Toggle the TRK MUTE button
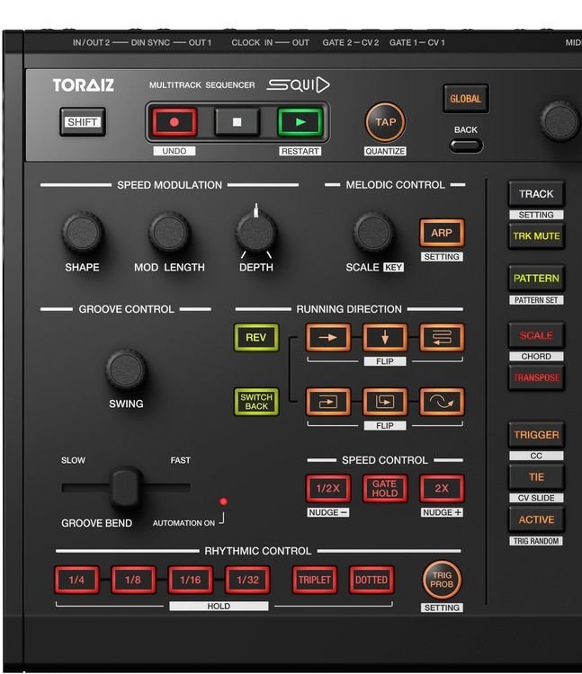Image resolution: width=582 pixels, height=674 pixels. click(x=536, y=236)
